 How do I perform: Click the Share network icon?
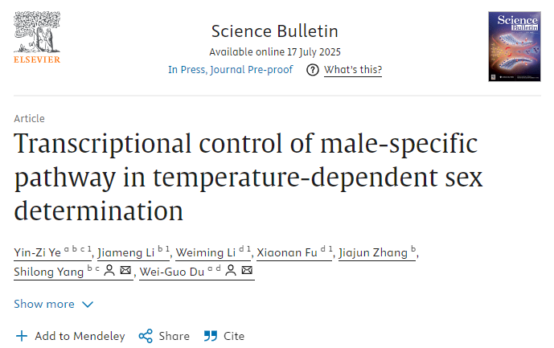(x=146, y=336)
